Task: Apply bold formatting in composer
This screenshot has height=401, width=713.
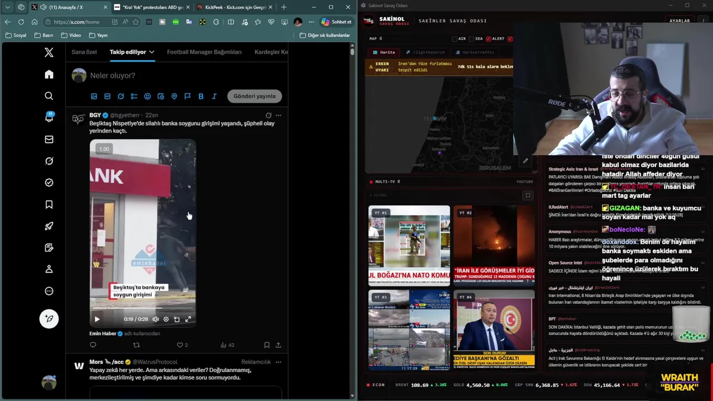Action: 201,96
